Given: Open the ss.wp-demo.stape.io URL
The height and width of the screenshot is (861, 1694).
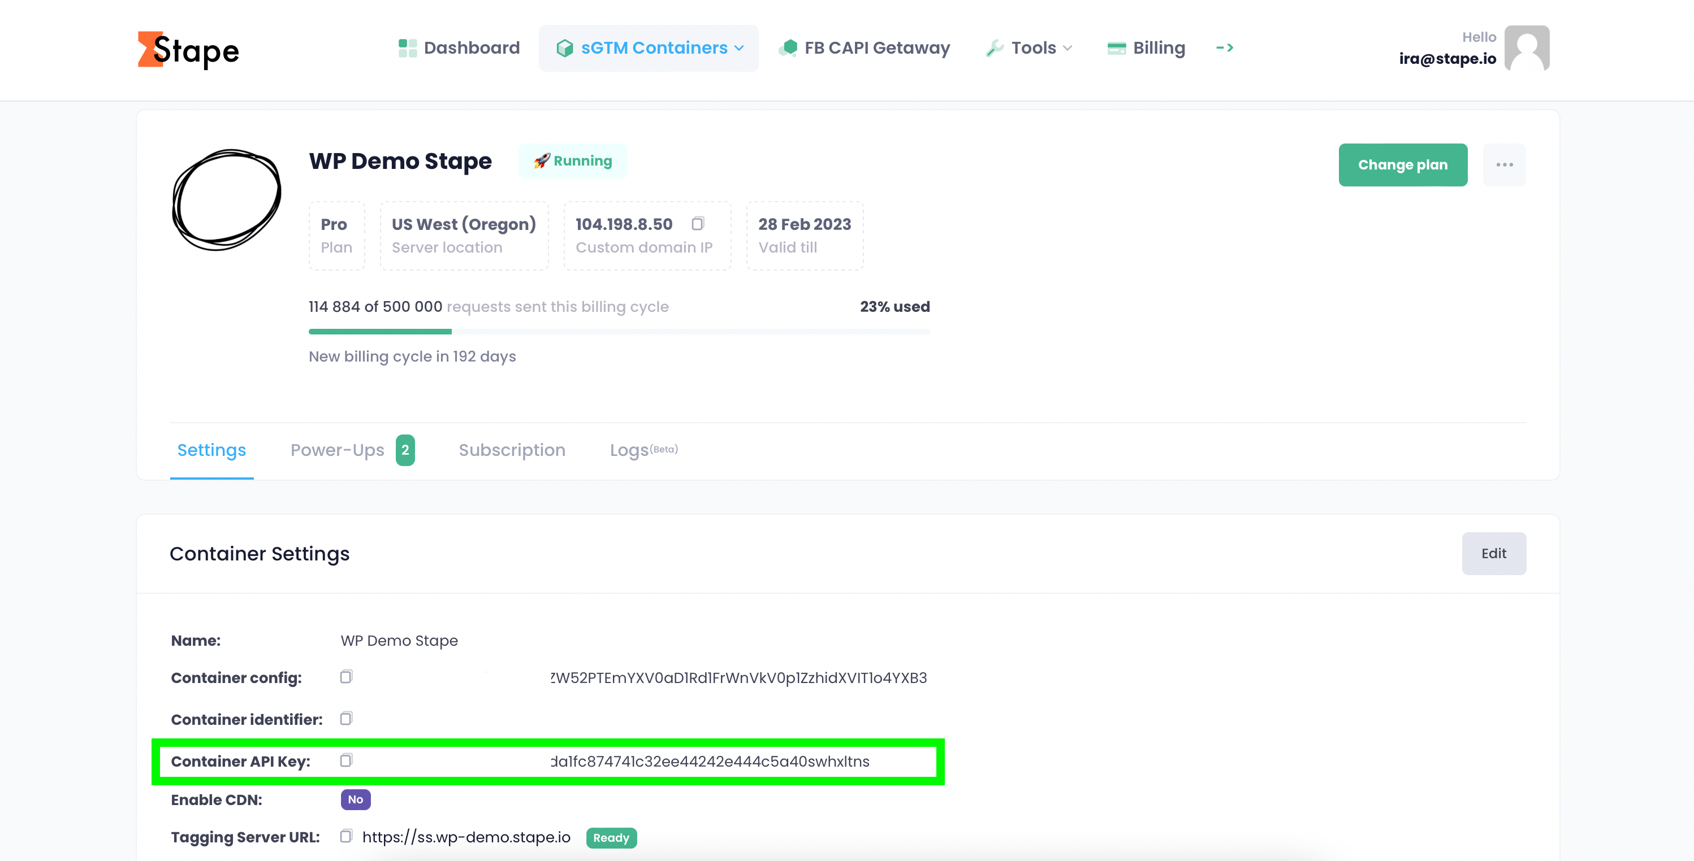Looking at the screenshot, I should point(466,837).
